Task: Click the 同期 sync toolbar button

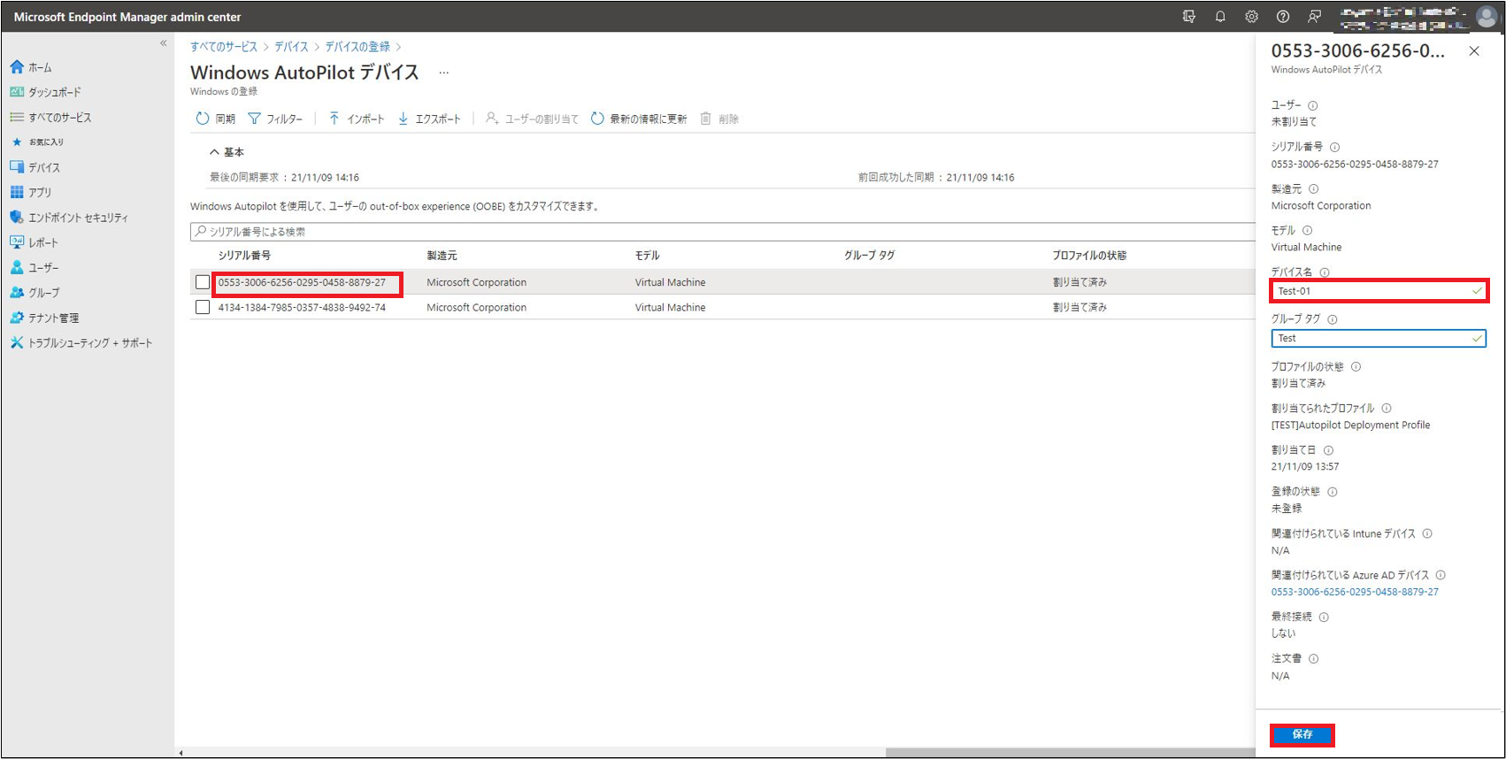Action: tap(215, 119)
